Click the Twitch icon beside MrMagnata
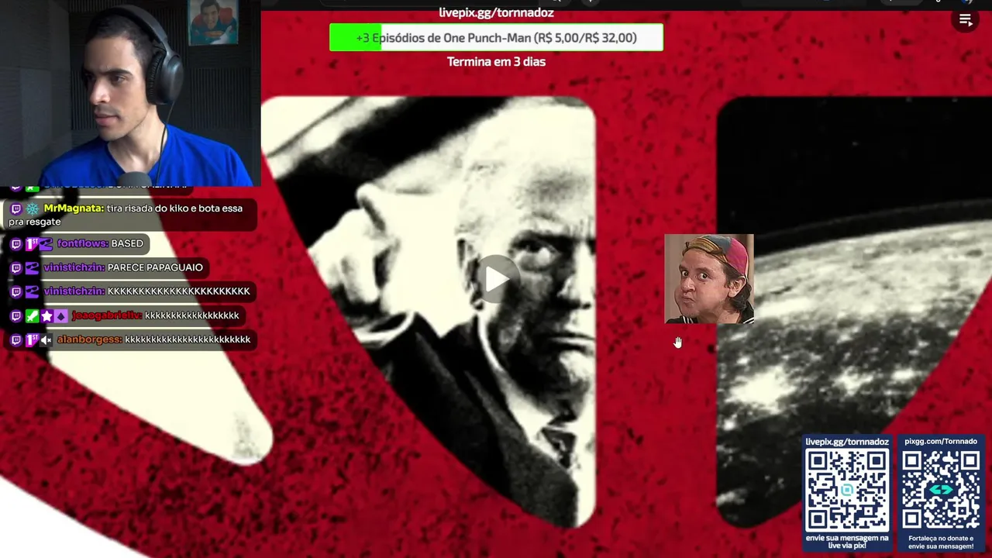 click(x=16, y=209)
